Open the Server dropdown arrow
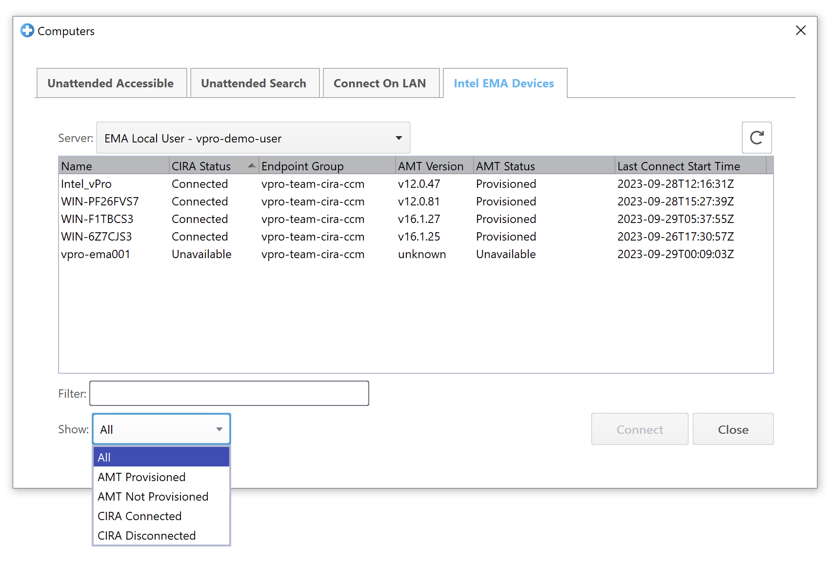 coord(398,138)
